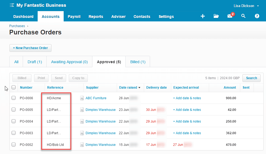Screen dimensions: 266x154
Task: Tick the checkbox for PO-0002
Action: pos(14,145)
